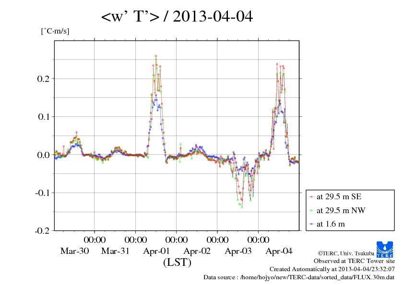Click the TERC logo icon
The image size is (404, 285).
point(385,249)
